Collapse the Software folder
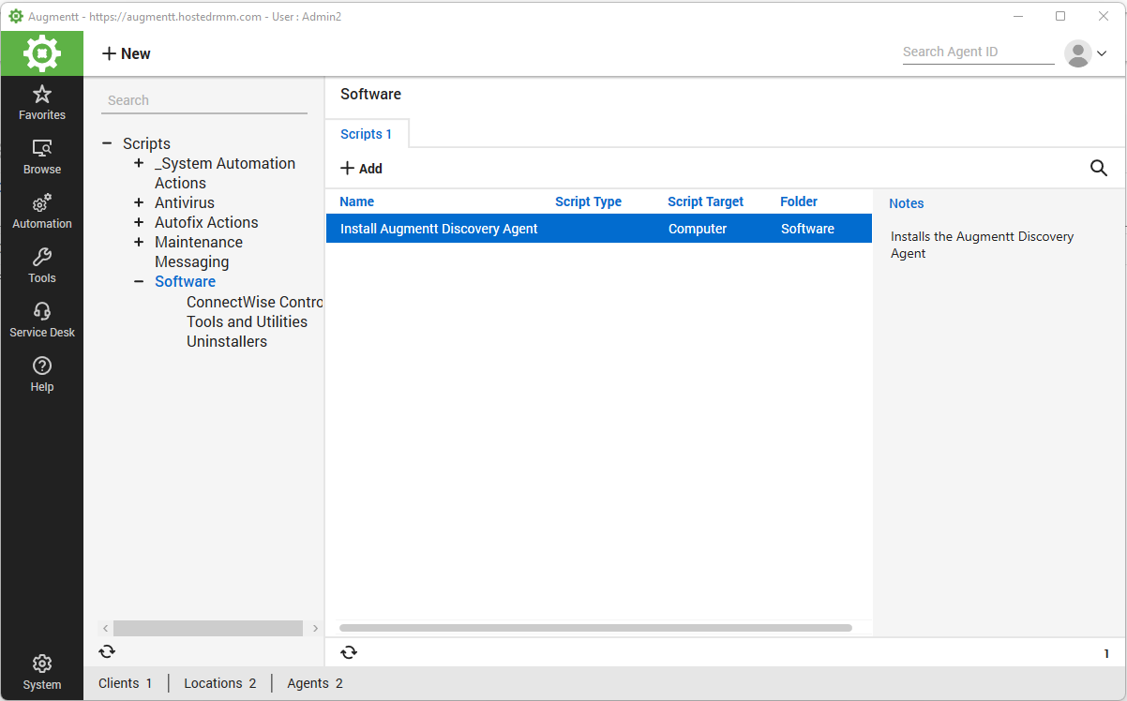This screenshot has width=1127, height=701. click(x=139, y=281)
